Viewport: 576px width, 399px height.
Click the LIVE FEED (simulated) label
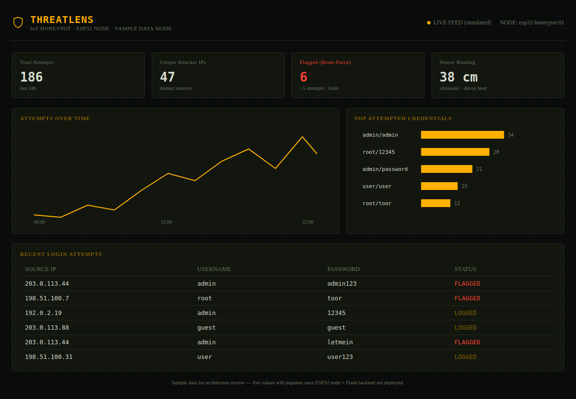pos(462,22)
